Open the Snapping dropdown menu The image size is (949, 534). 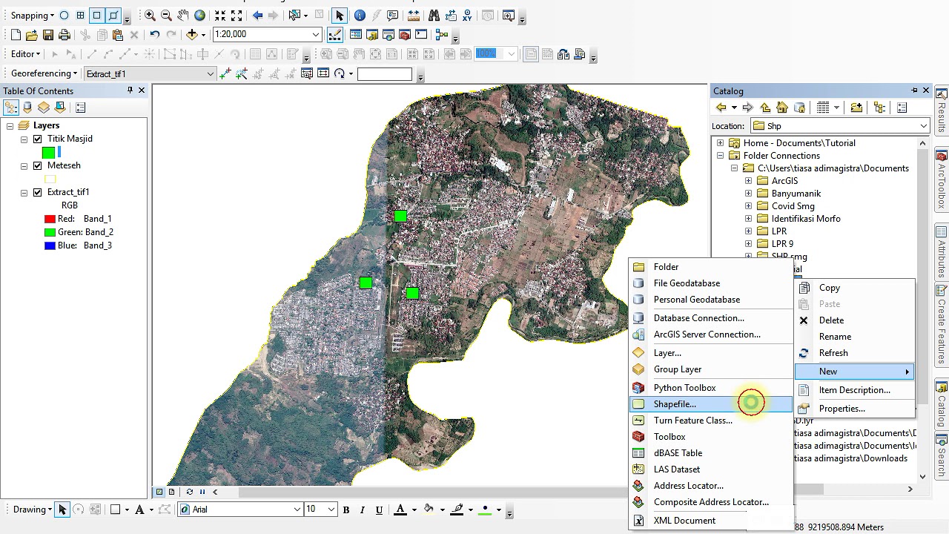tap(32, 16)
